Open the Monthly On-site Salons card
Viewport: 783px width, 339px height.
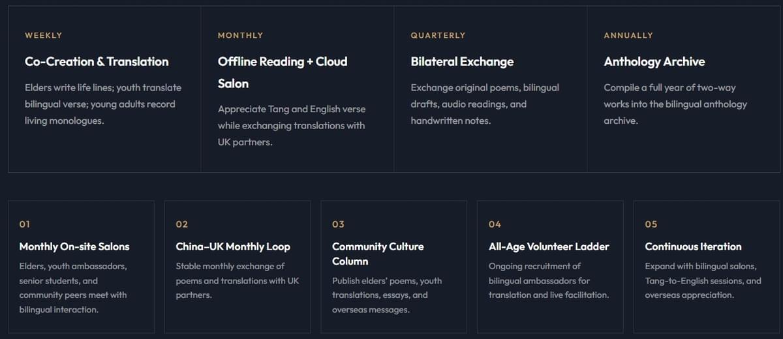81,267
